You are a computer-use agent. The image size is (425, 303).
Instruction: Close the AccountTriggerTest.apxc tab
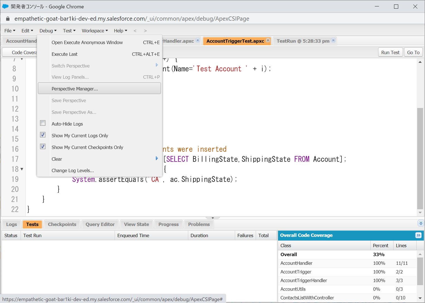(268, 40)
